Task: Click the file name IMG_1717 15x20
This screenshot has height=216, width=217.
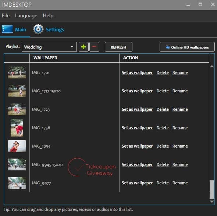Action: tap(46, 91)
